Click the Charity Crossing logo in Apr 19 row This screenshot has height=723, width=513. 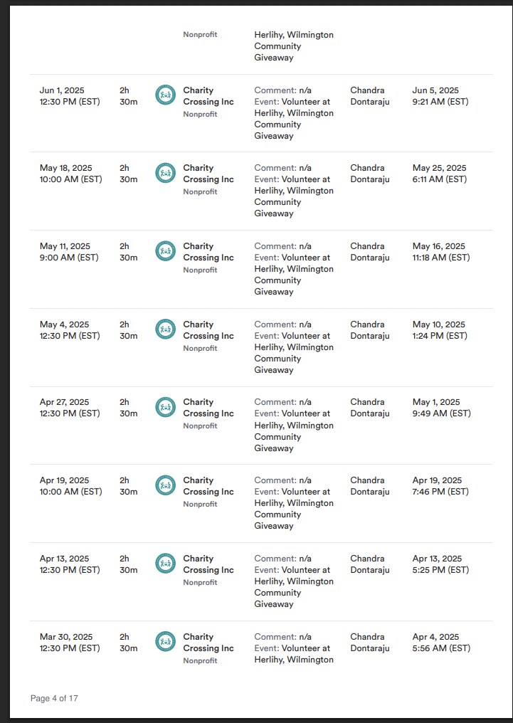pyautogui.click(x=165, y=485)
